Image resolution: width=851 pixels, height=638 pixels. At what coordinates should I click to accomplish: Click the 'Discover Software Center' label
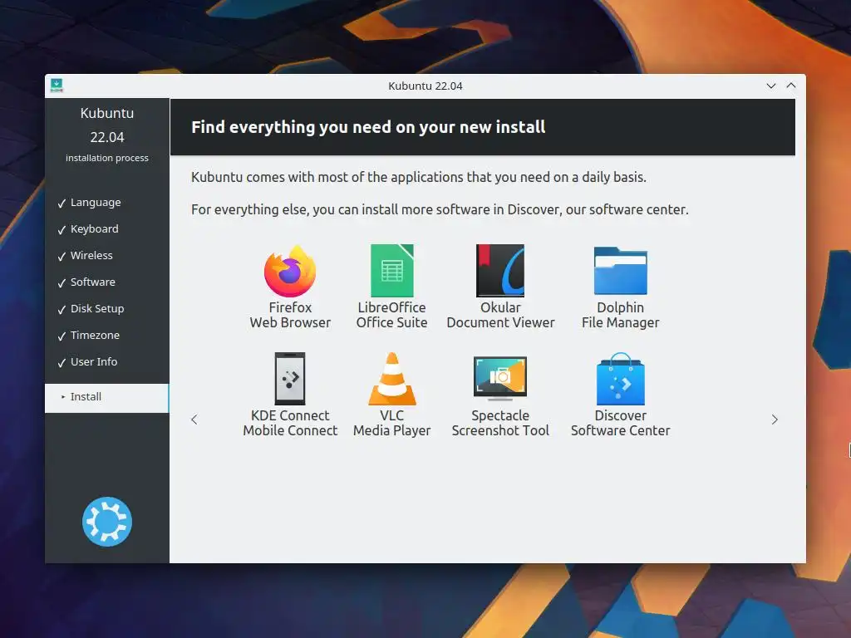620,423
